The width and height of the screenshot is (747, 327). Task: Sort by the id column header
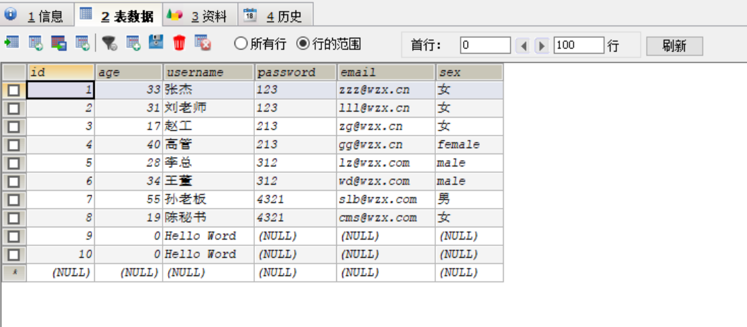(60, 72)
